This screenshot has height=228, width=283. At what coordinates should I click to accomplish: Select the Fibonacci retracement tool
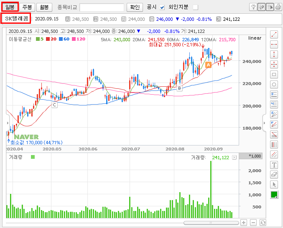point(274,135)
